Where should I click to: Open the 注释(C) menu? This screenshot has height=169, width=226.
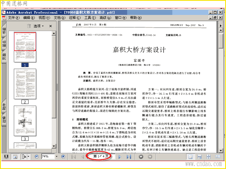pos(75,18)
